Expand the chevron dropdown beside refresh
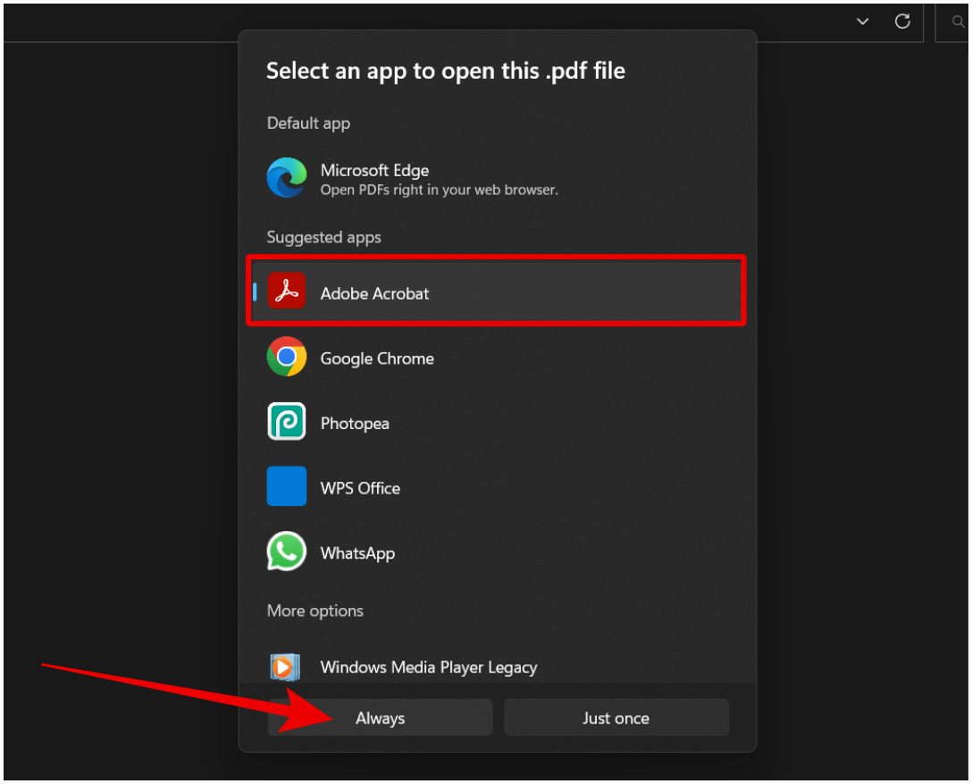 coord(862,22)
